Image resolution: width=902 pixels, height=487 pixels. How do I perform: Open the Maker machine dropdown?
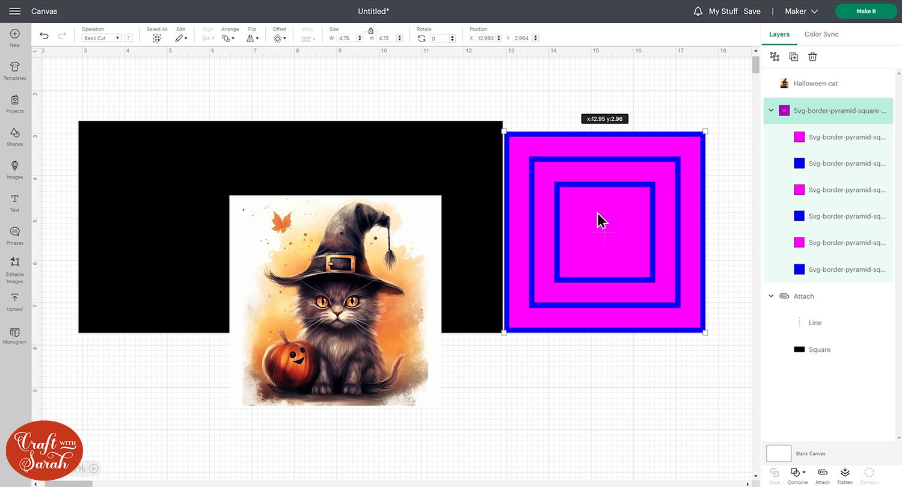pyautogui.click(x=801, y=11)
